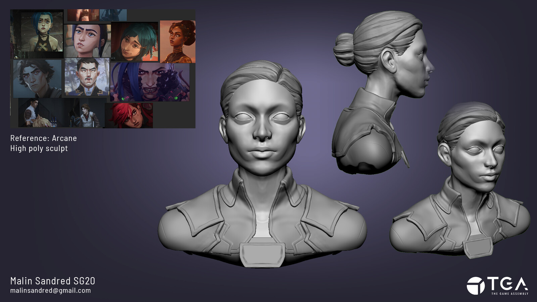Click the green-haired Jinx reference thumbnail
This screenshot has height=302, width=537.
tap(42, 32)
